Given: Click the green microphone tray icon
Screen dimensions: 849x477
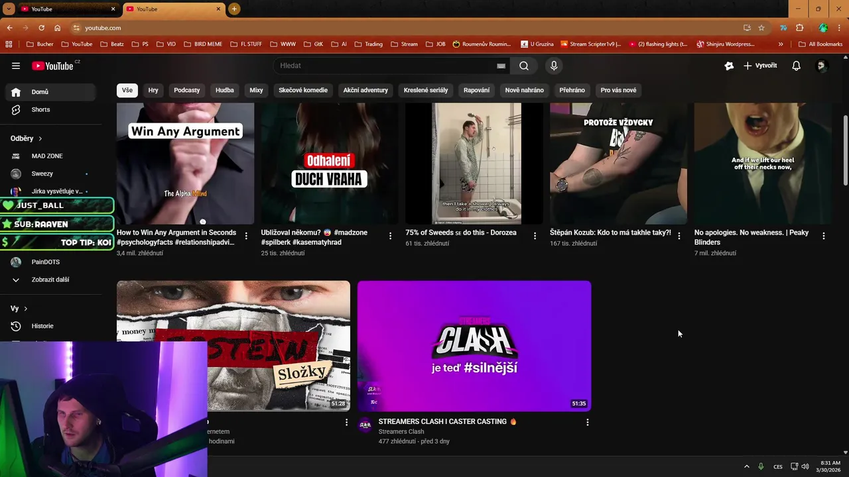Looking at the screenshot, I should (x=761, y=466).
